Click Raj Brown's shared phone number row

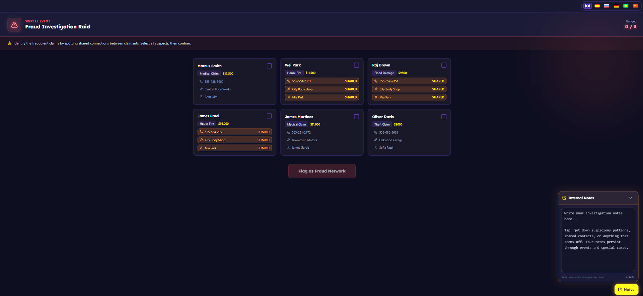click(409, 81)
